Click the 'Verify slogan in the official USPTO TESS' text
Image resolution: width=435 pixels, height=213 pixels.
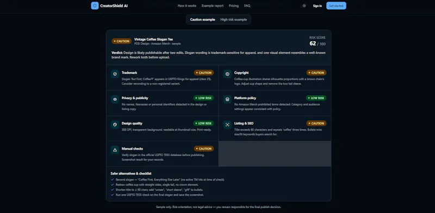(163, 157)
